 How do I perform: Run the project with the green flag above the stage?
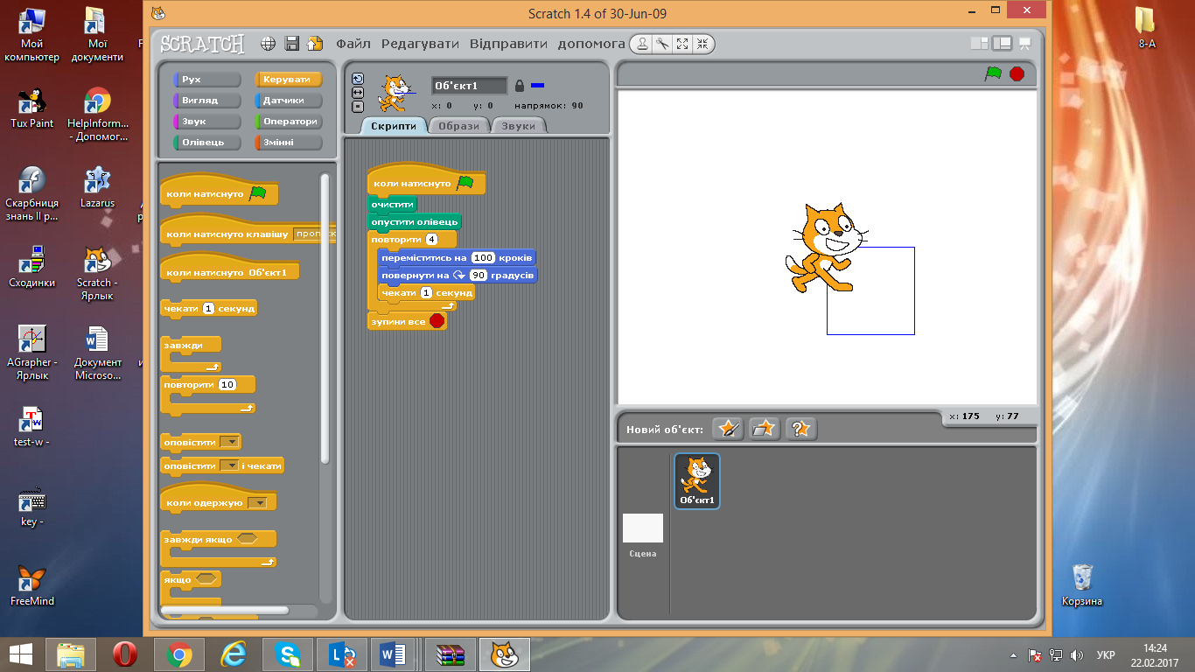(x=993, y=73)
